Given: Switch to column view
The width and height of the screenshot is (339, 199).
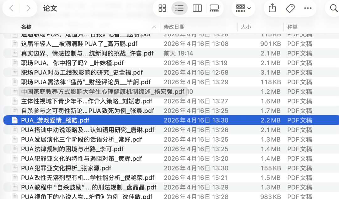Looking at the screenshot, I should click(197, 8).
